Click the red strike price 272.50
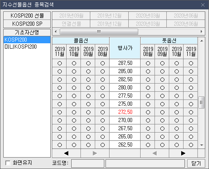This screenshot has height=169, width=209. 125,112
